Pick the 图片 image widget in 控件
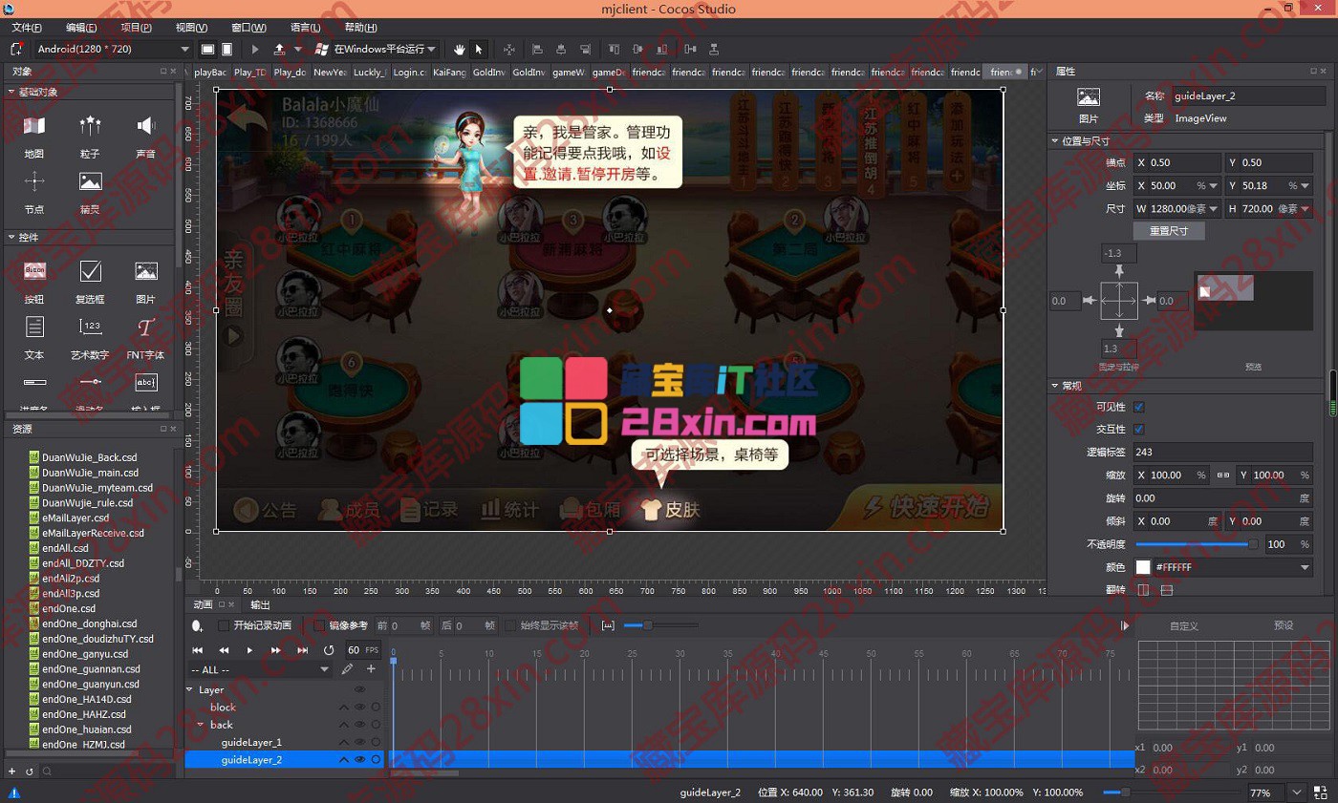 tap(145, 283)
